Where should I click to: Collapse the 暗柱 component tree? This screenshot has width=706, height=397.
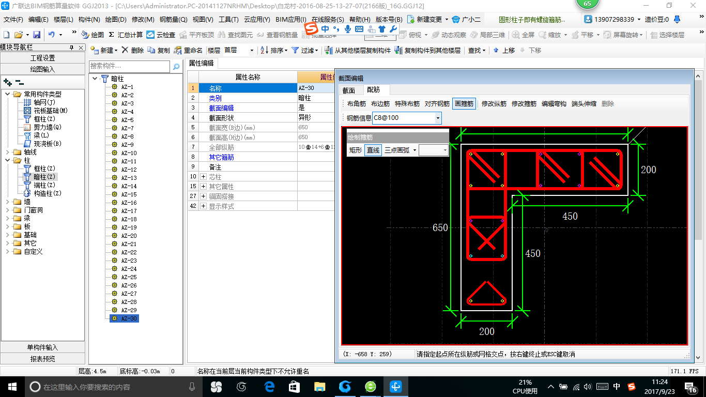pos(96,79)
